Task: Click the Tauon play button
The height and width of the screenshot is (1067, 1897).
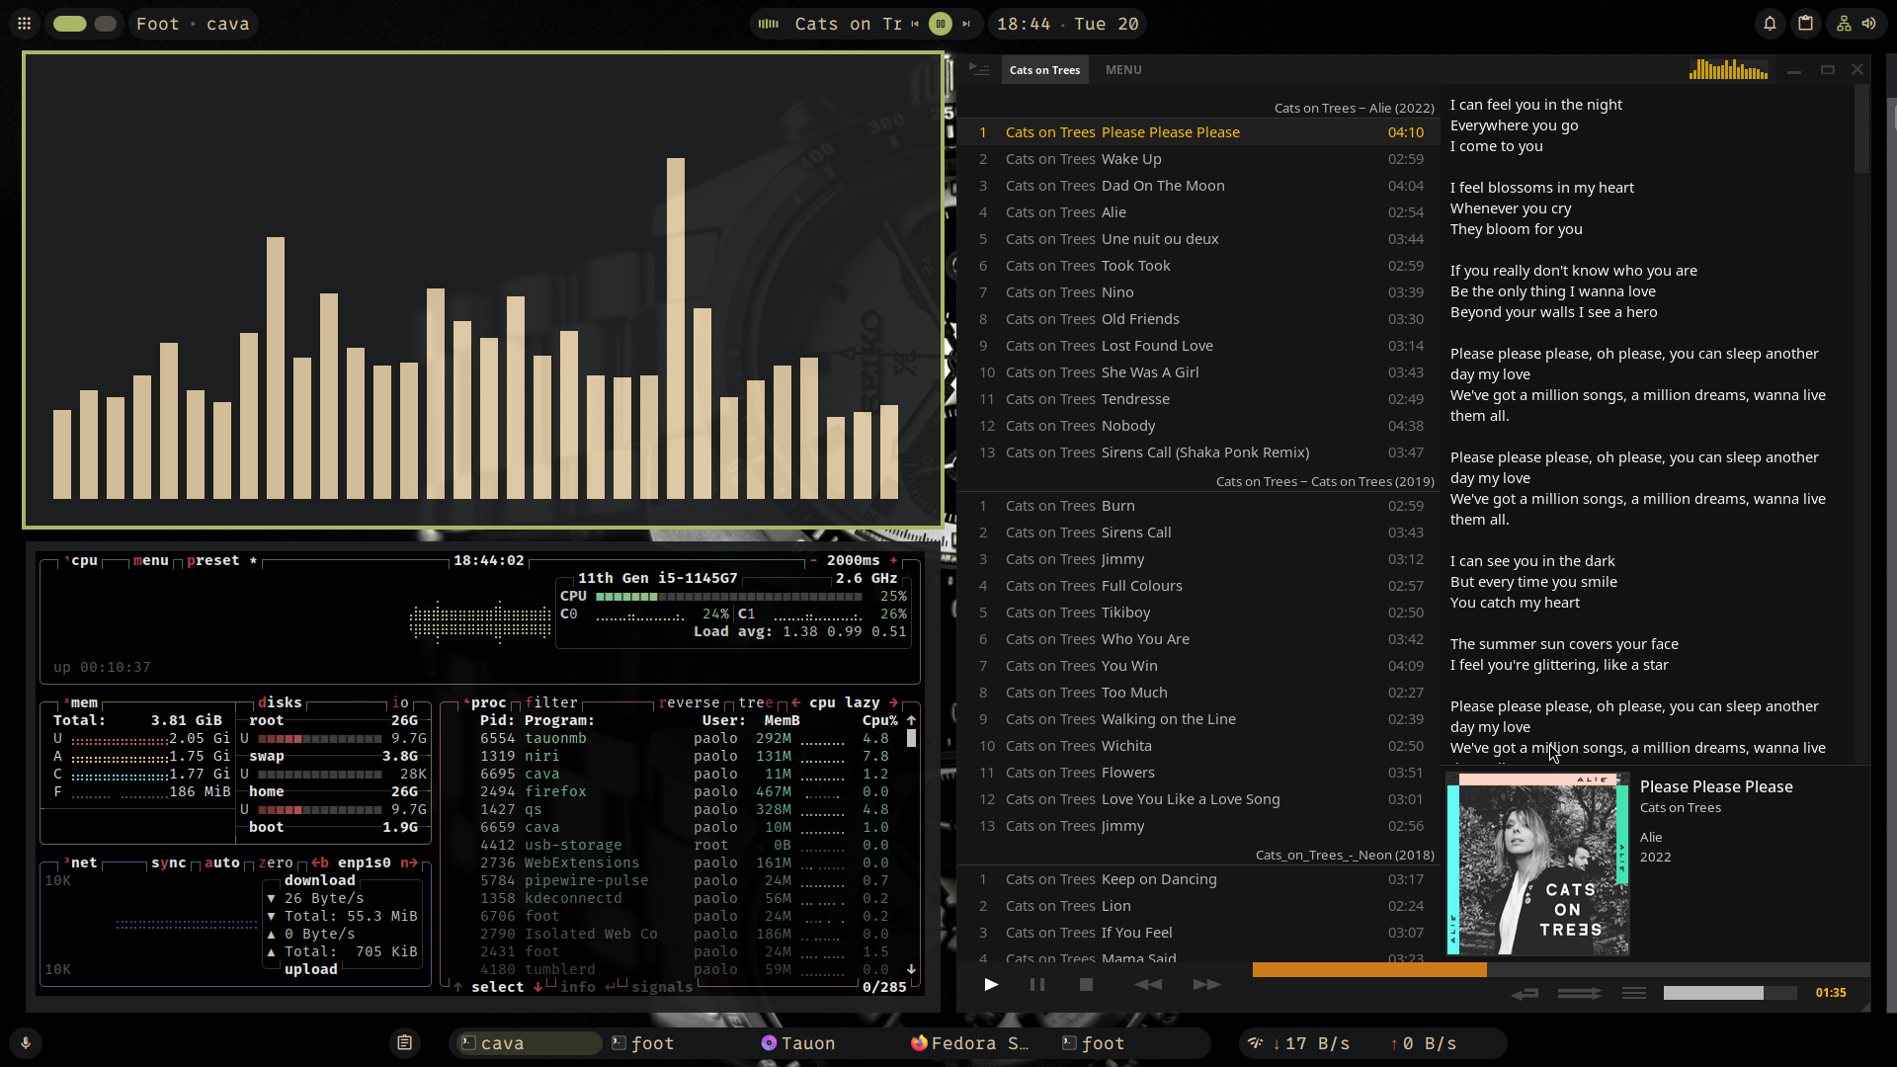Action: click(x=991, y=985)
